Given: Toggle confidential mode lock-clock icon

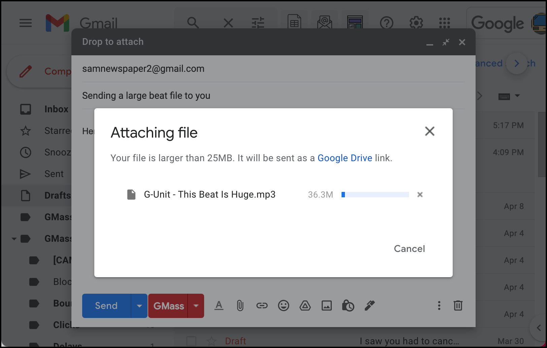Looking at the screenshot, I should (x=348, y=306).
